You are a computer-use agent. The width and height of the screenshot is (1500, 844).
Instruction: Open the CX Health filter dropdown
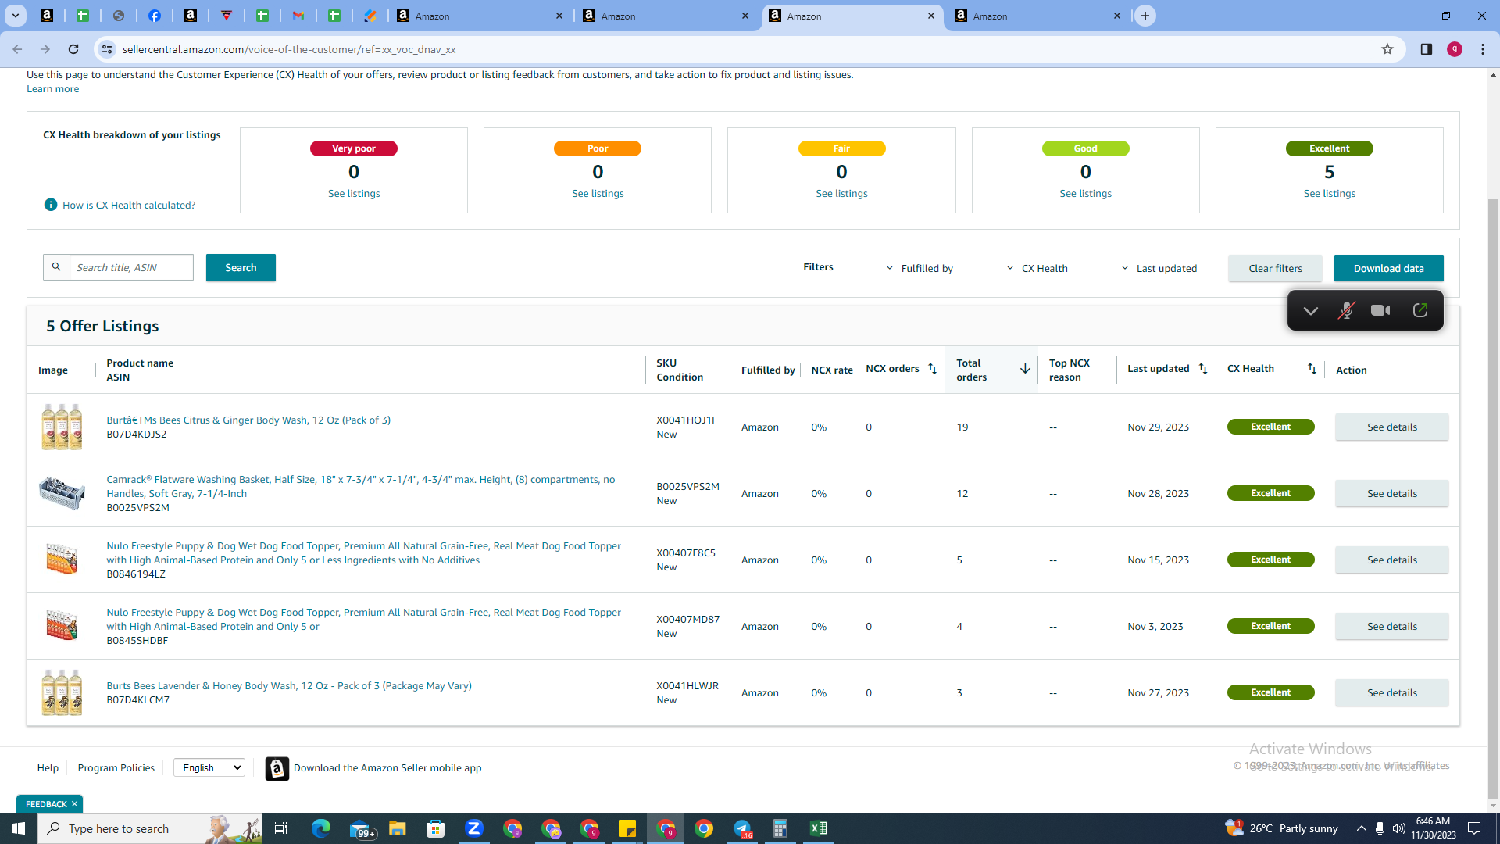click(x=1037, y=268)
